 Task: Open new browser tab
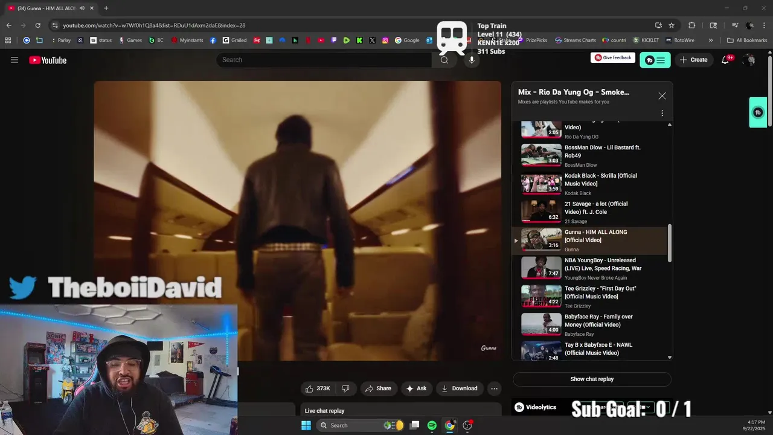coord(106,8)
